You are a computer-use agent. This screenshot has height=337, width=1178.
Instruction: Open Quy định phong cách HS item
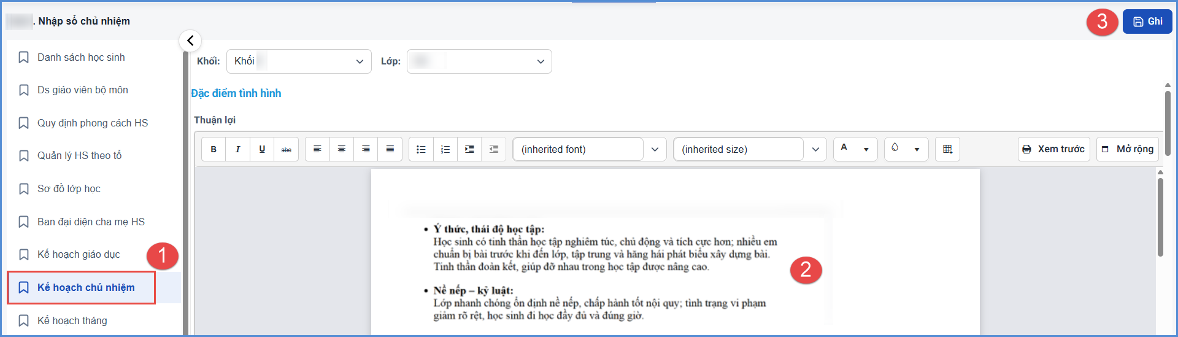(x=93, y=123)
